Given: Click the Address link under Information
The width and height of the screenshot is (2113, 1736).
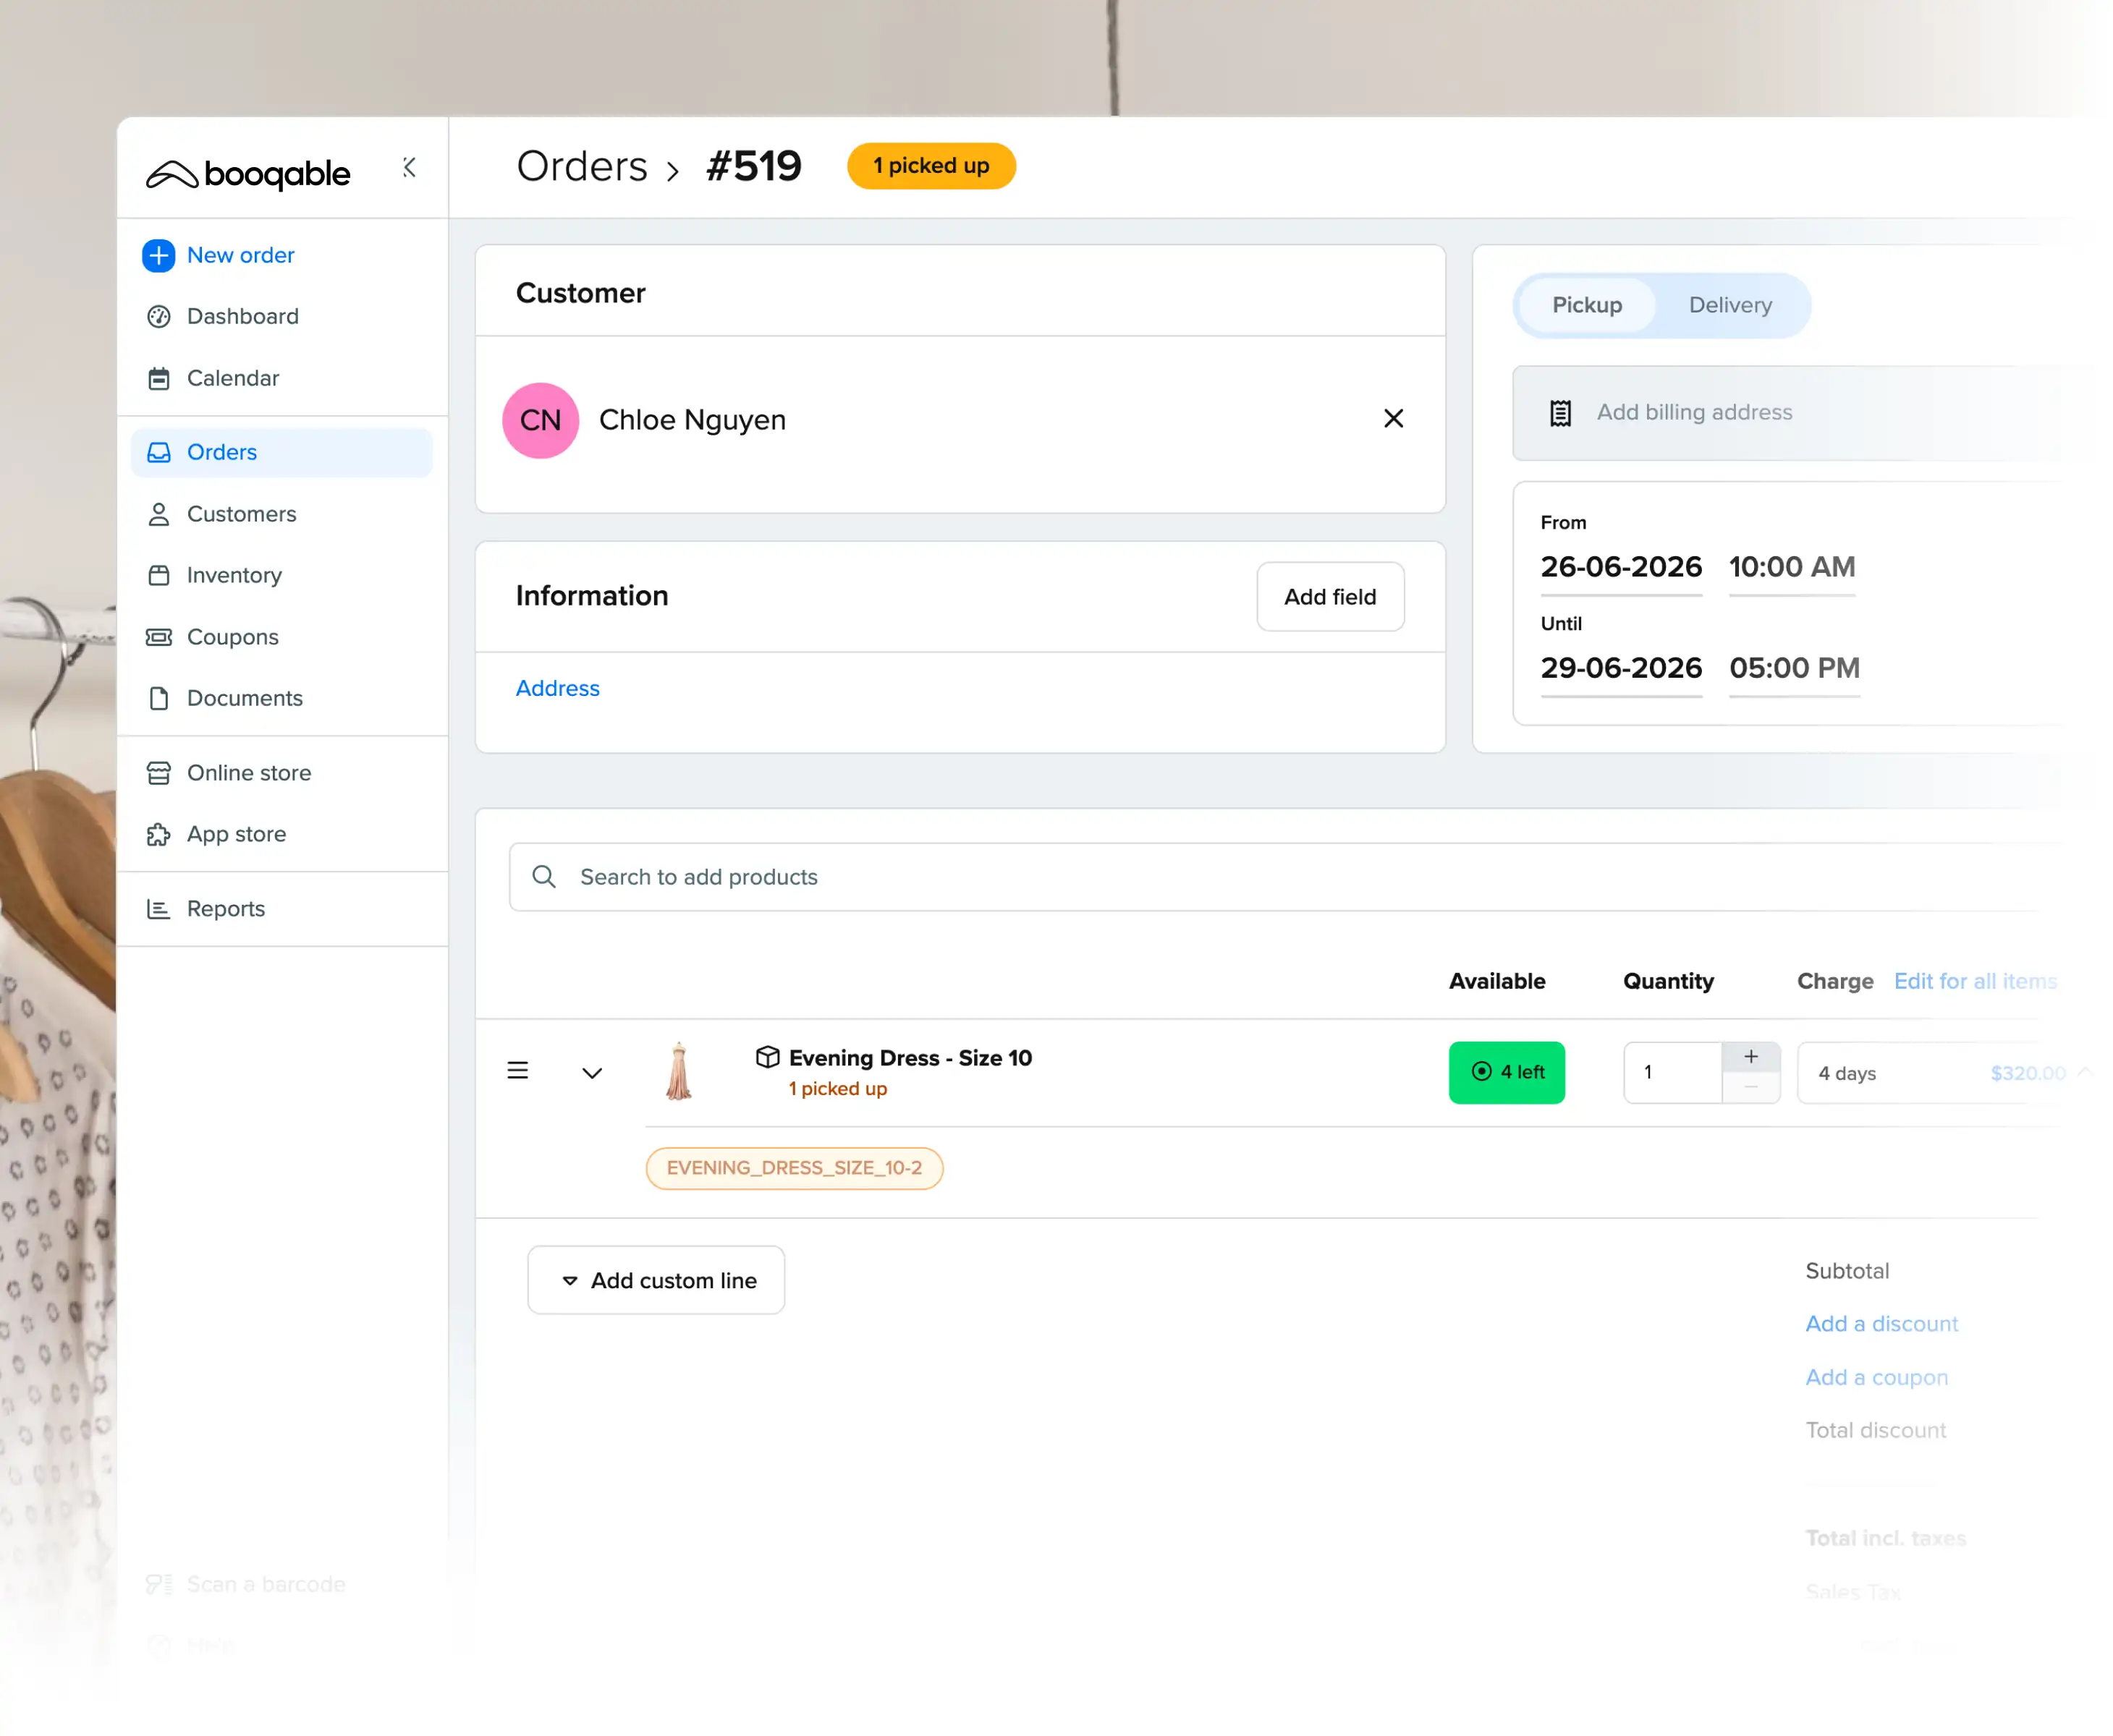Looking at the screenshot, I should (557, 689).
